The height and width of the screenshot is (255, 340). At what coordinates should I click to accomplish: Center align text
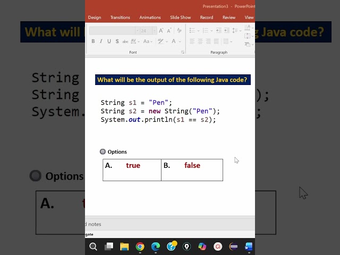point(200,41)
